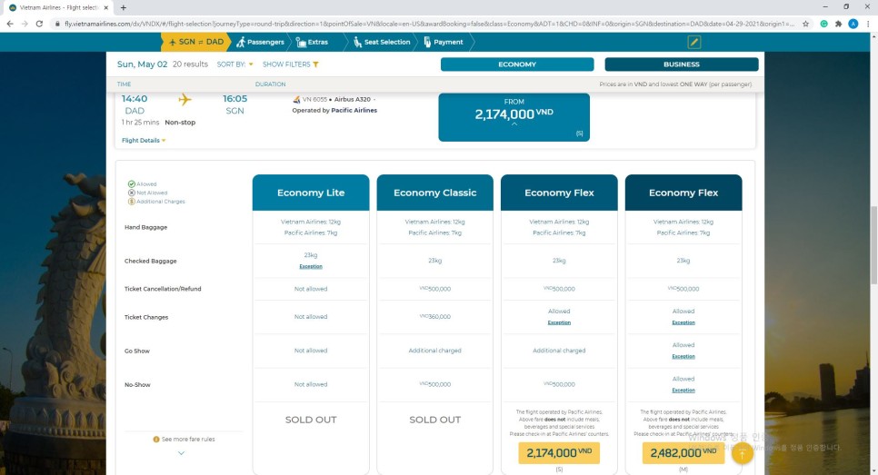Open No-Show Exception in 2,482,000 VND column
Screen dimensions: 878x475
pyautogui.click(x=683, y=390)
